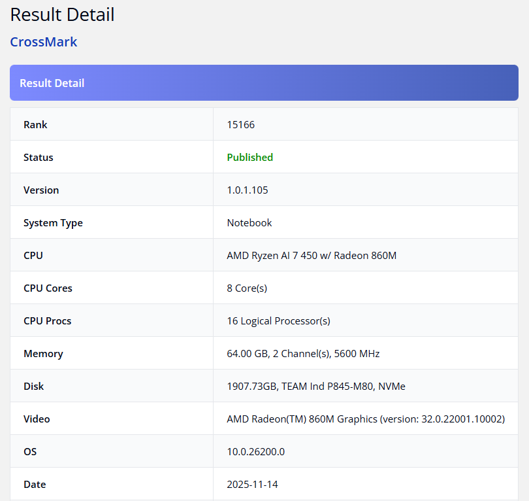The image size is (529, 501).
Task: Click the TEAM Ind P845-M80 disk value
Action: click(x=316, y=386)
